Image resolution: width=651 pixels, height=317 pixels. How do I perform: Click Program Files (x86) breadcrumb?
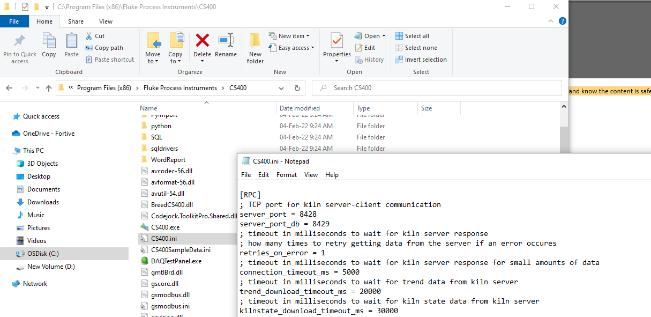(x=104, y=88)
